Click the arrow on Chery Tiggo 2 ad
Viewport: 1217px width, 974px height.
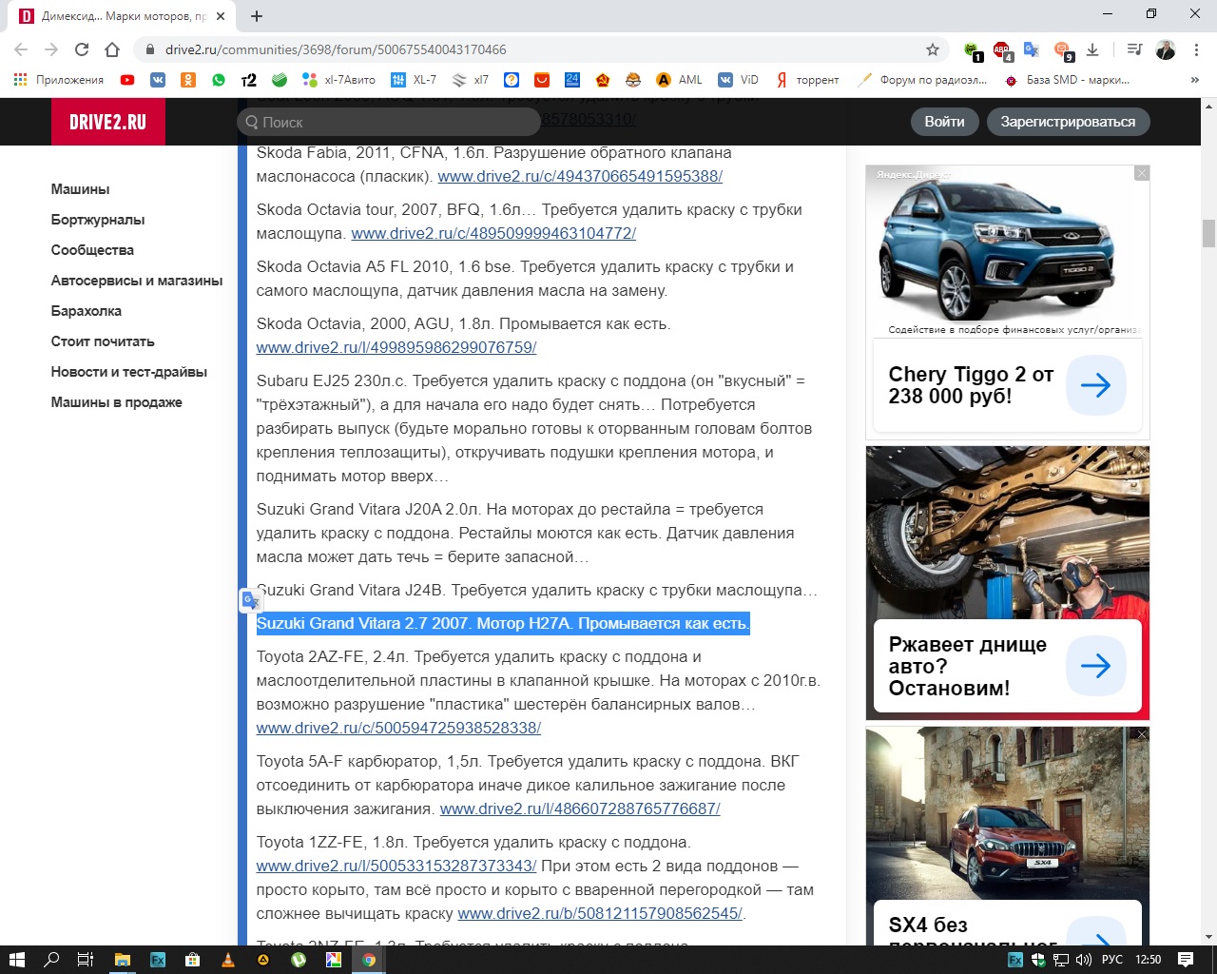pos(1095,385)
